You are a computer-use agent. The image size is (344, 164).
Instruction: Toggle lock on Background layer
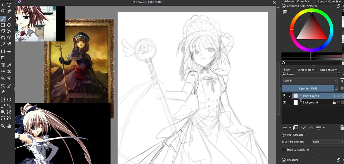click(x=334, y=102)
